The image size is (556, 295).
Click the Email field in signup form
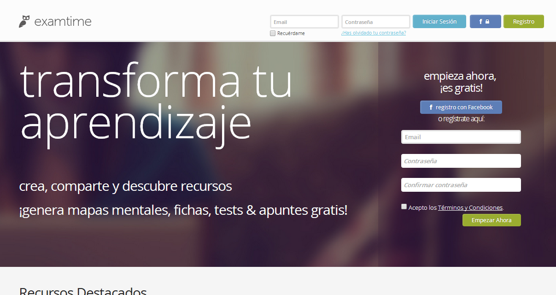point(461,137)
